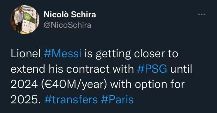The width and height of the screenshot is (217, 113).
Task: Click the word "contract" in the tweet
Action: (88, 69)
